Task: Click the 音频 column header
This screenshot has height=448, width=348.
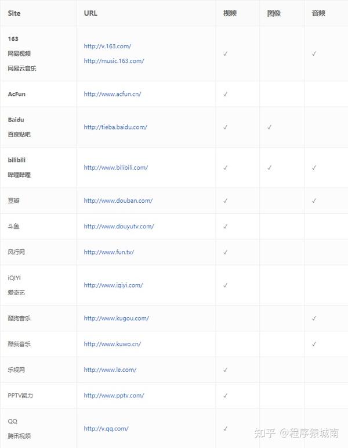Action: (318, 13)
